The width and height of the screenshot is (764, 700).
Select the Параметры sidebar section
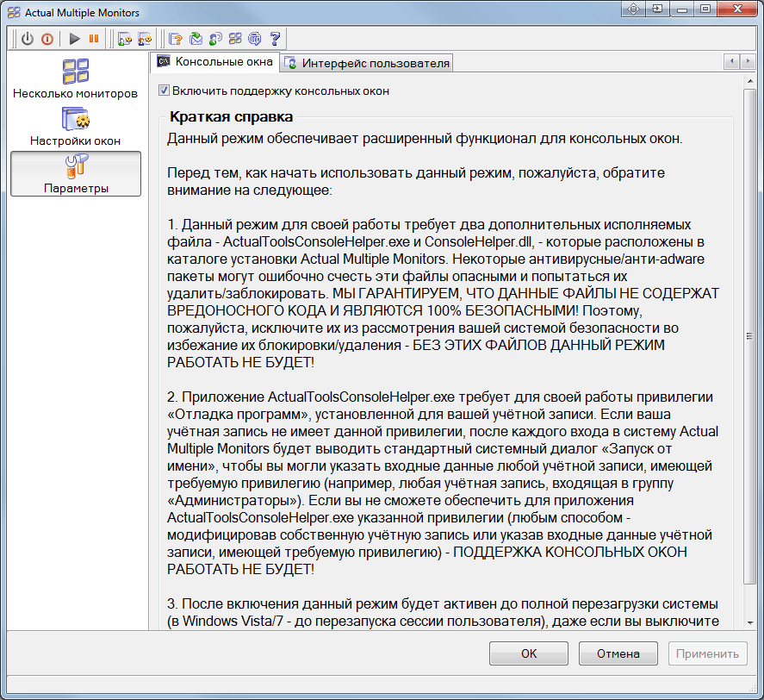click(76, 173)
